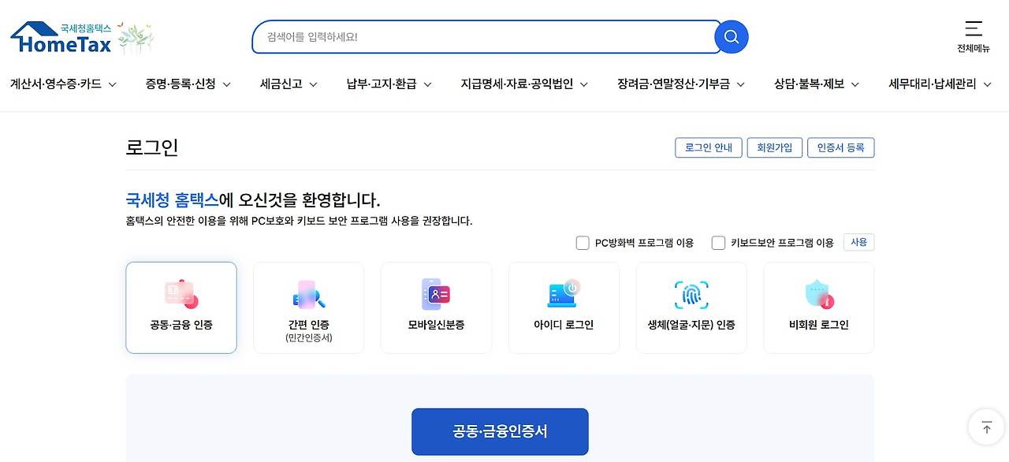Open the 증명·등록·신청 menu label
Screen dimensions: 1009x462
pos(181,84)
